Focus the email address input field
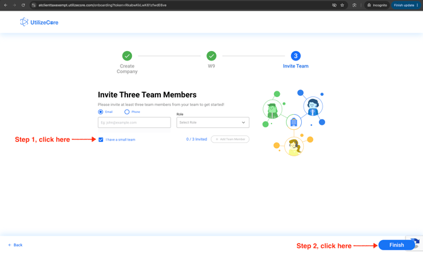The width and height of the screenshot is (423, 254). click(x=134, y=122)
